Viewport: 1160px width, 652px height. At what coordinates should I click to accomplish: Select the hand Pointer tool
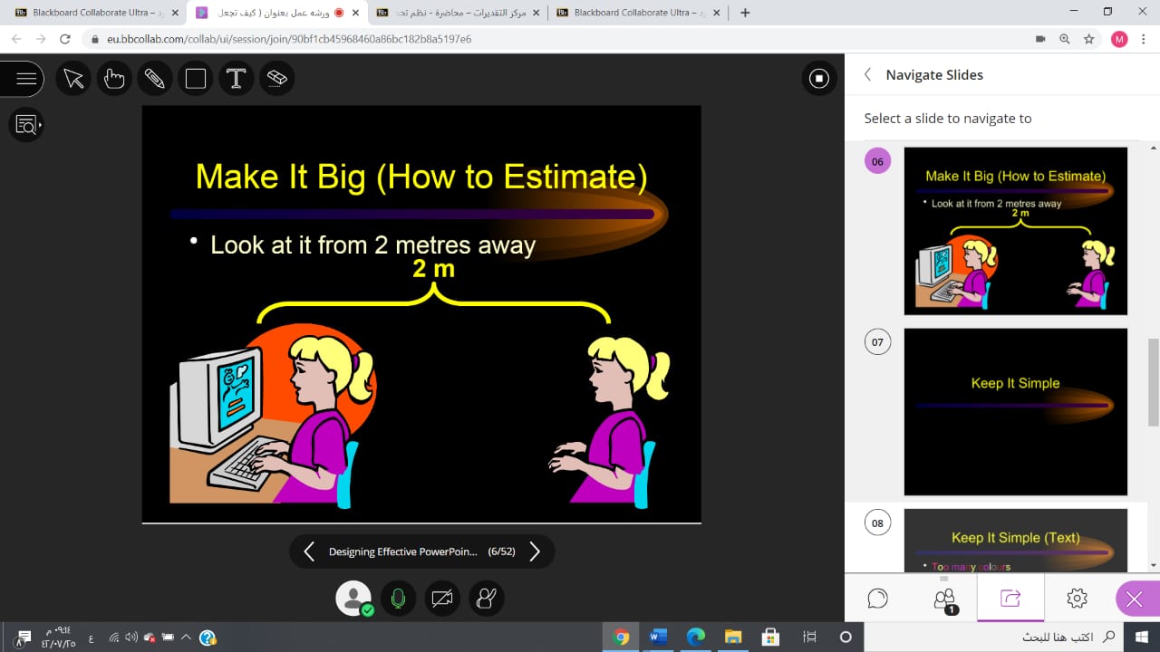114,79
